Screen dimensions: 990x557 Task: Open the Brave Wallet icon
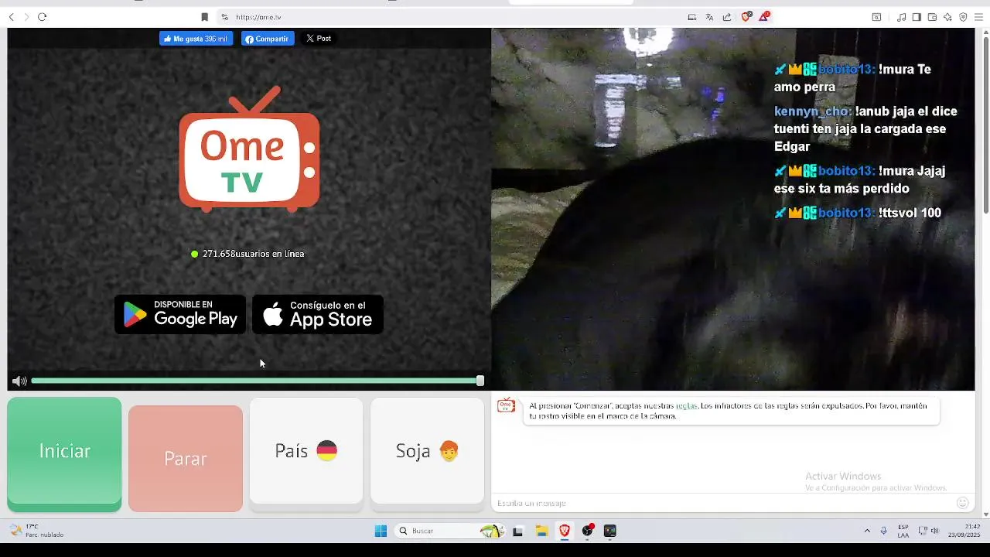(x=932, y=17)
